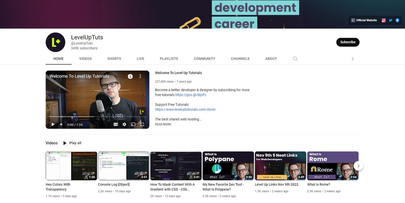Click the Twitter icon in the banner
This screenshot has width=405, height=203.
click(390, 20)
